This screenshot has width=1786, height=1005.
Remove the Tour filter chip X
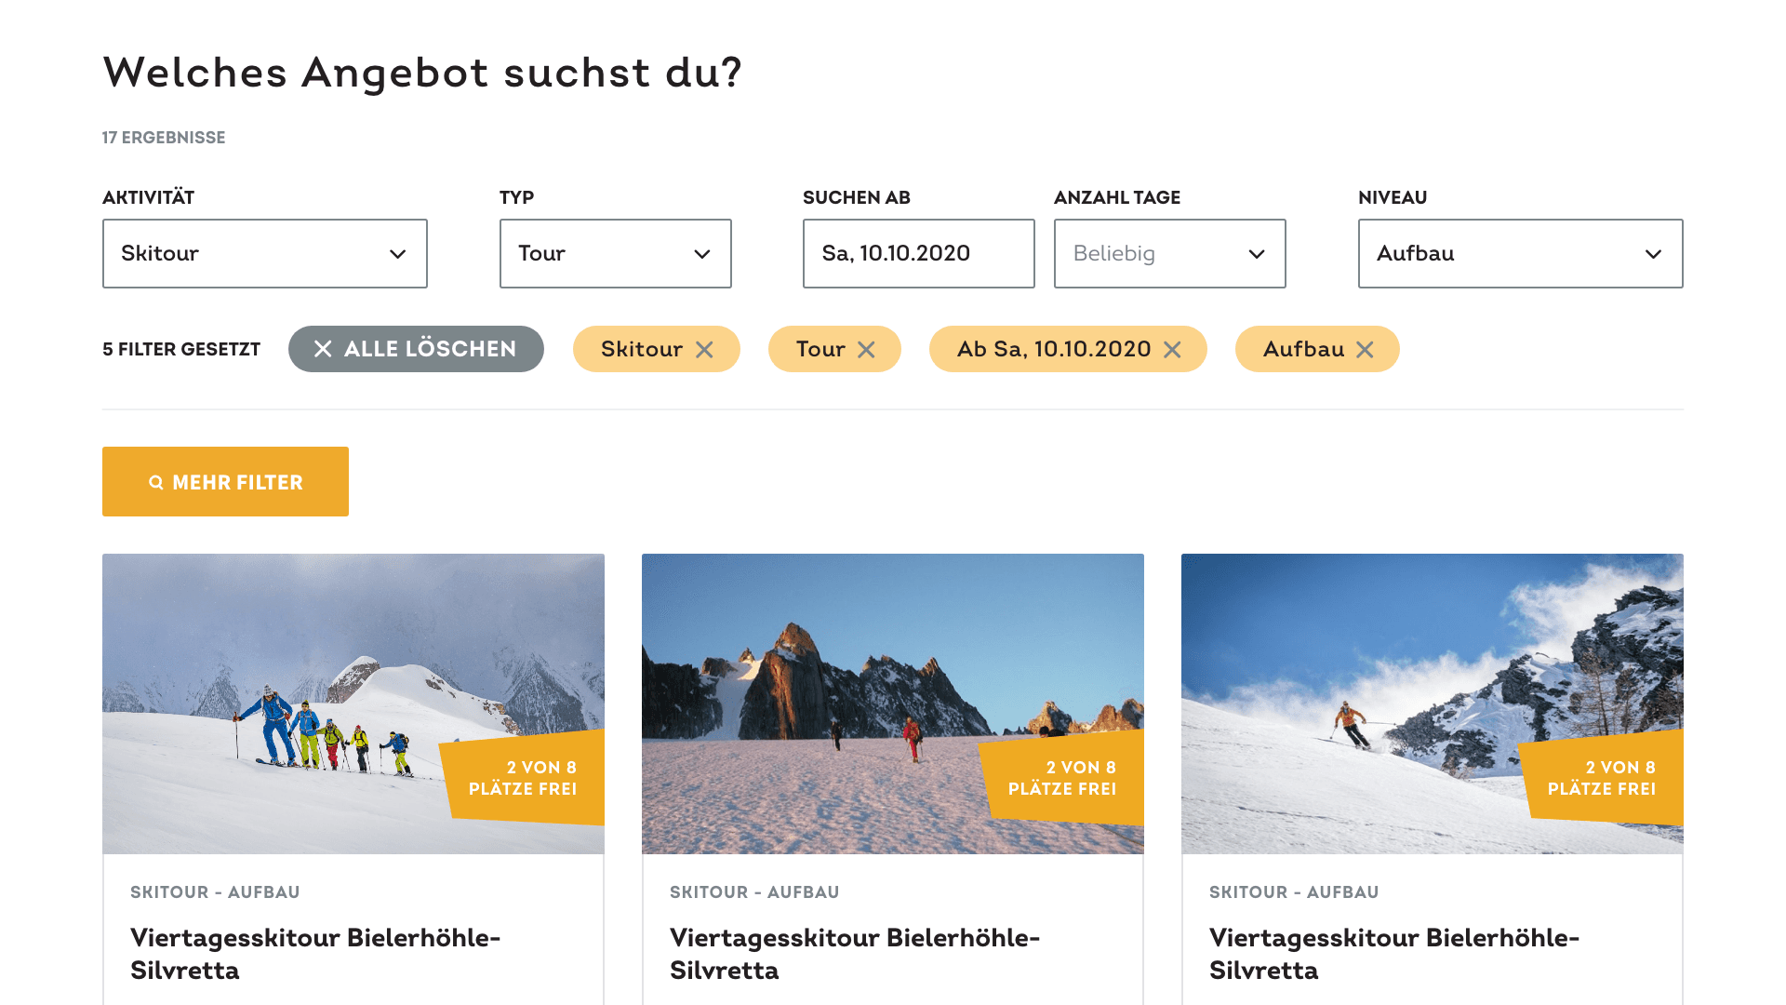click(x=866, y=350)
